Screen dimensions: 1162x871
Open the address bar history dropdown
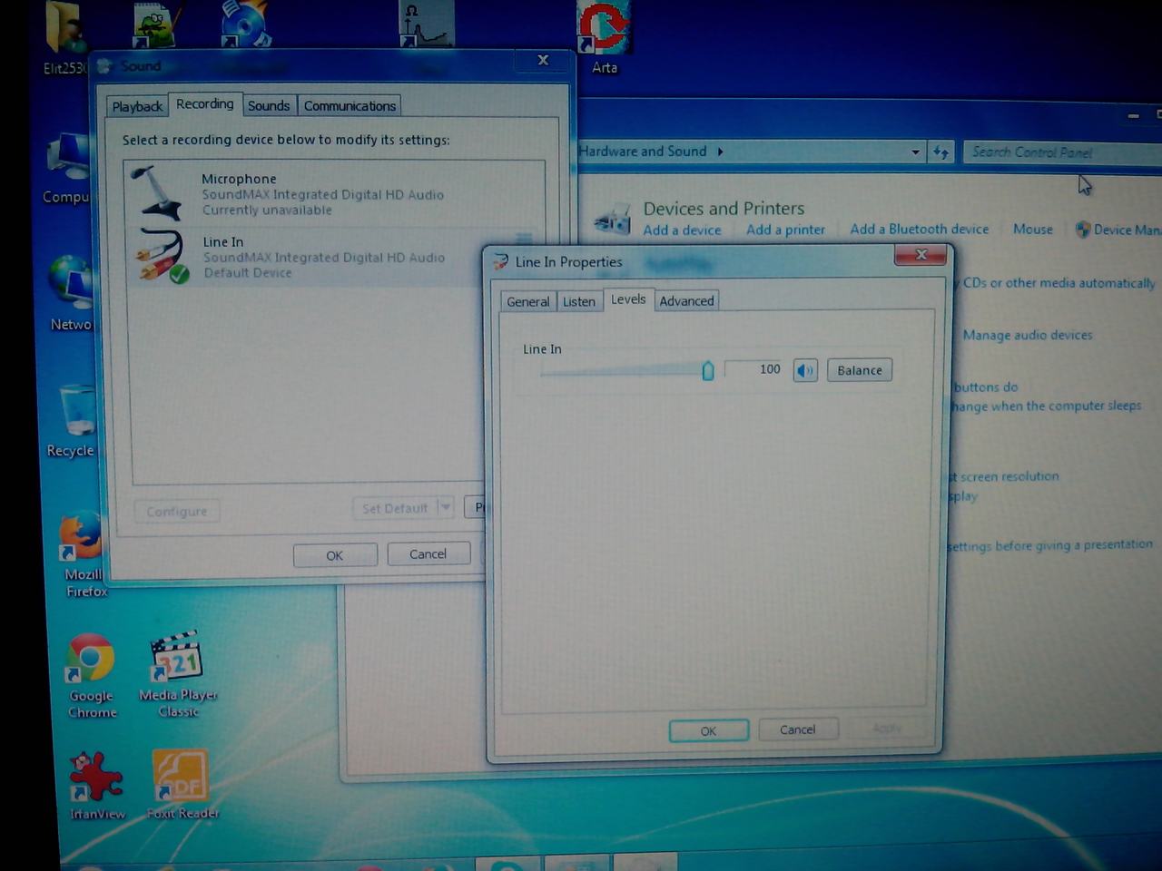pos(915,152)
